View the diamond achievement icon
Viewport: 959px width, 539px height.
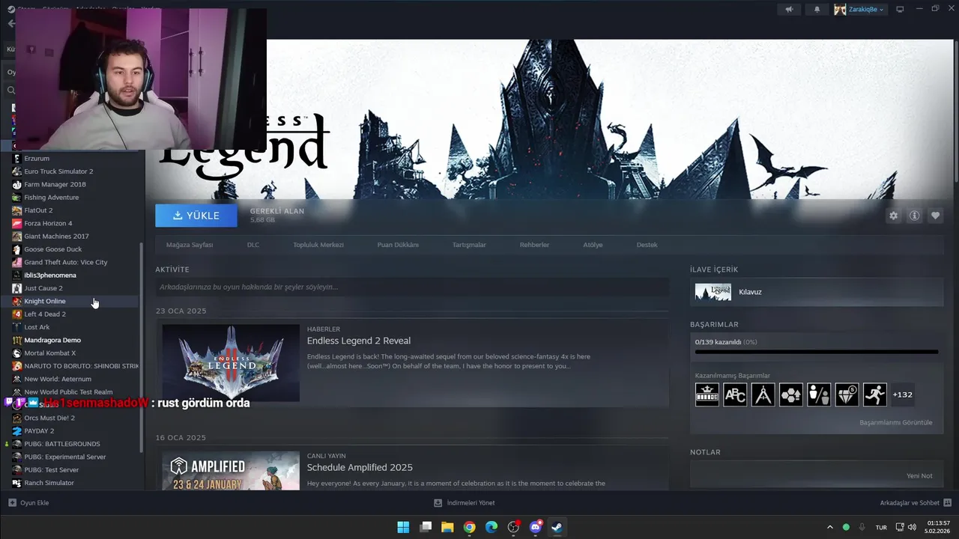pyautogui.click(x=847, y=395)
